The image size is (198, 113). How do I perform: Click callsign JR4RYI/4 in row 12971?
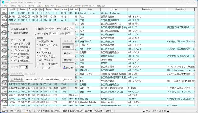(12, 84)
